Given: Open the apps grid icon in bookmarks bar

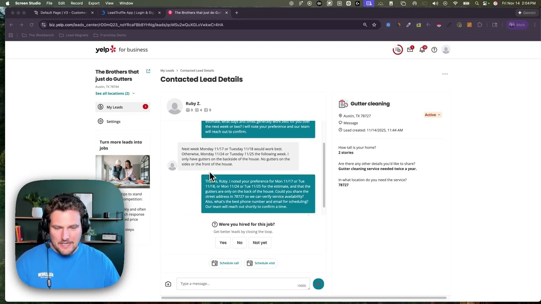Looking at the screenshot, I should [11, 35].
